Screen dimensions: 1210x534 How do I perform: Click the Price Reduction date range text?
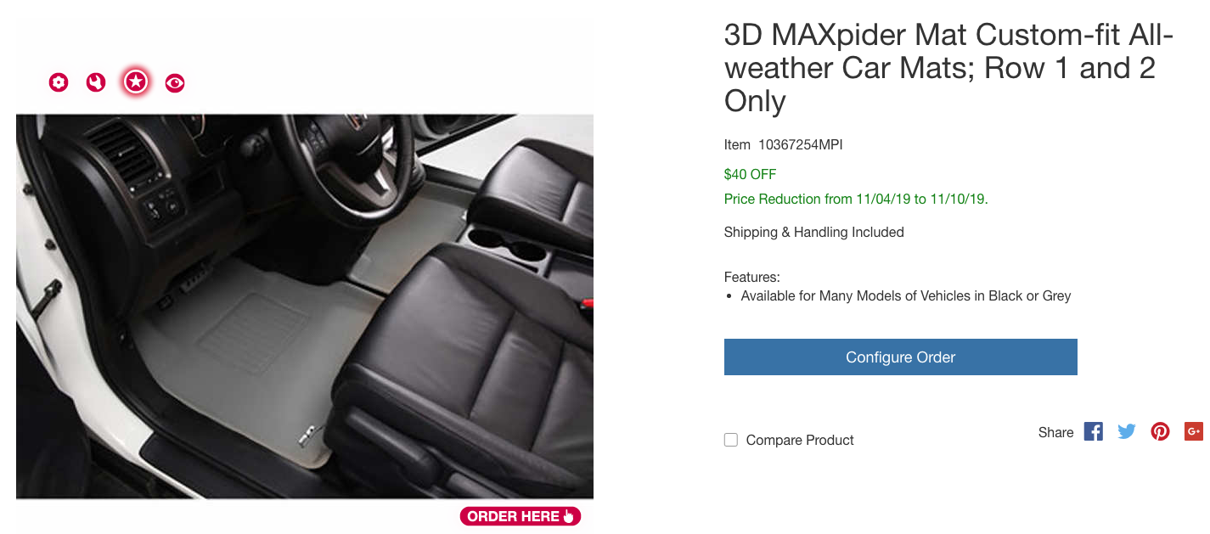(x=856, y=199)
